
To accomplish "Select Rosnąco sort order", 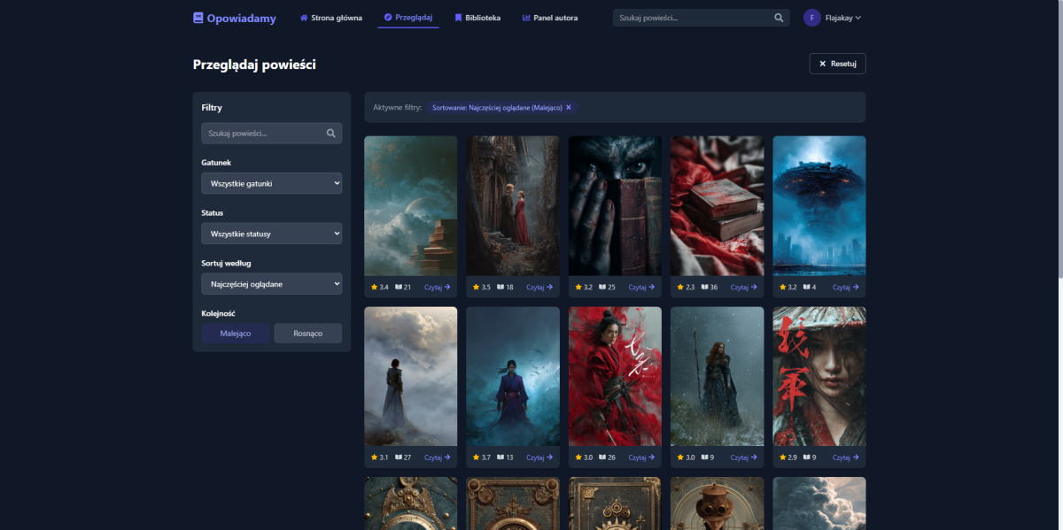I will click(x=307, y=334).
